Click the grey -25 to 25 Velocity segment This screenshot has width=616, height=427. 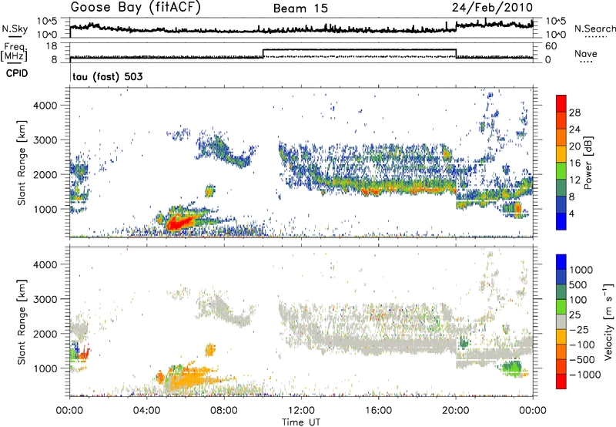point(561,321)
